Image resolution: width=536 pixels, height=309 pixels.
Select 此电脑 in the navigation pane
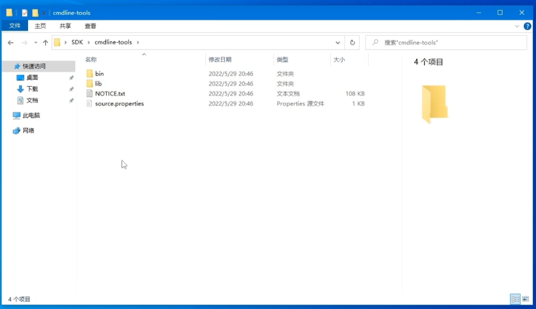click(31, 115)
